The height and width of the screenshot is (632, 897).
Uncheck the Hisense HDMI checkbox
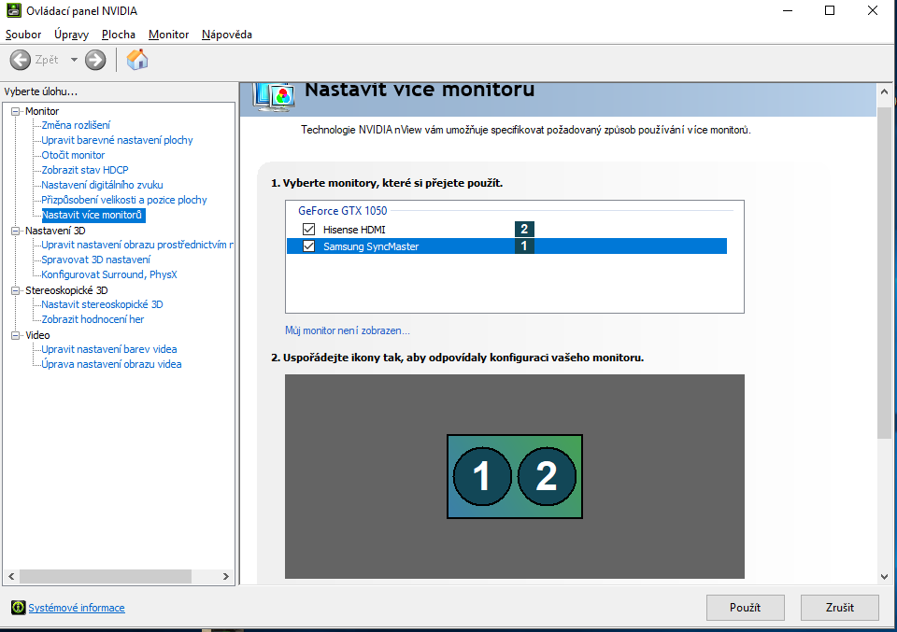point(309,229)
